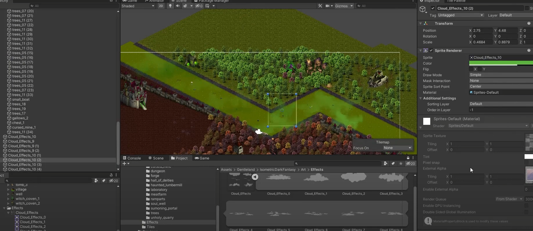Open the Sprite Renderer green Color swatch
This screenshot has height=231, width=533.
(501, 63)
